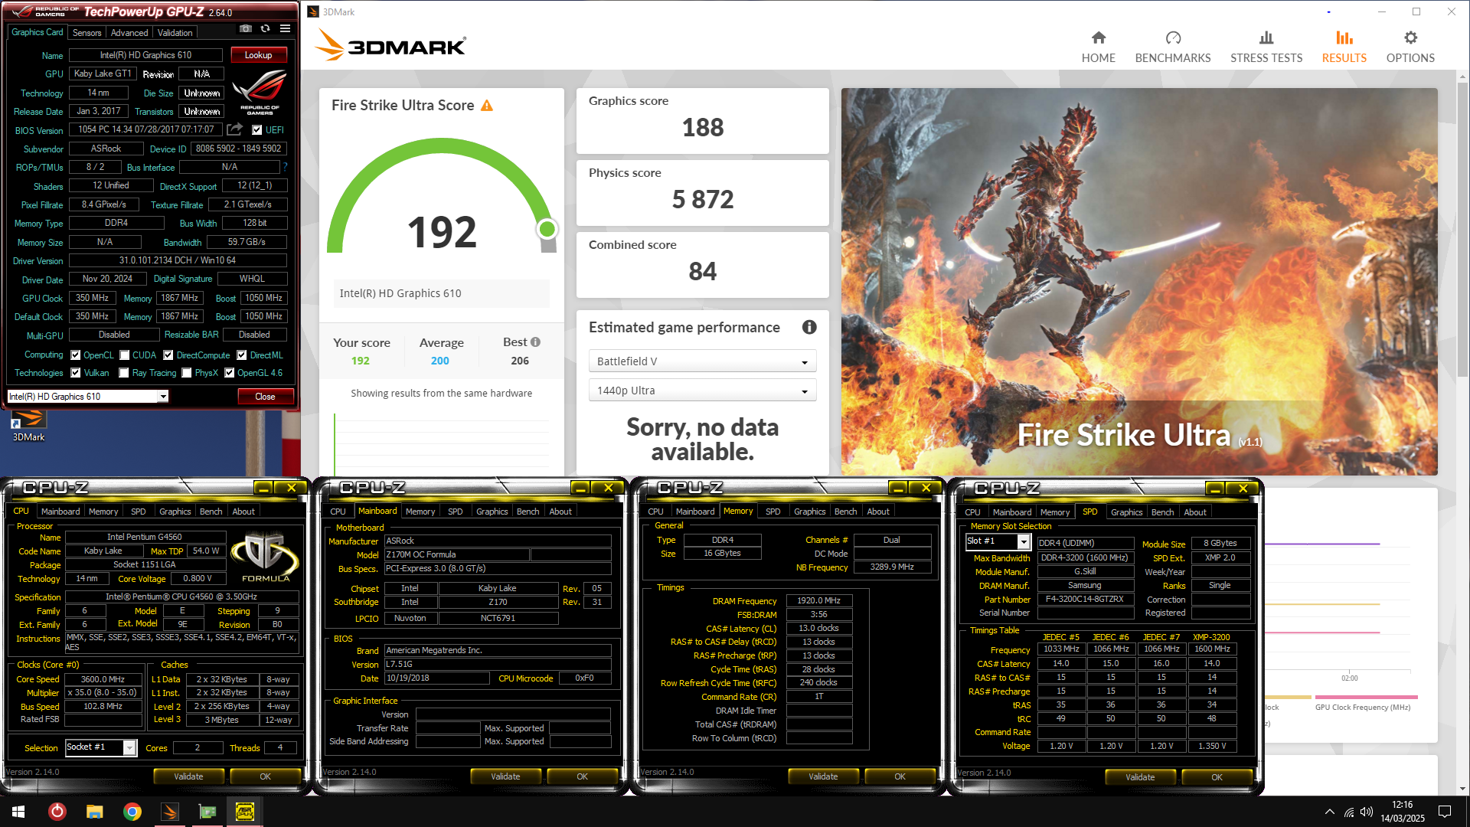Click the network icon in system tray
The image size is (1470, 827).
coord(1348,812)
